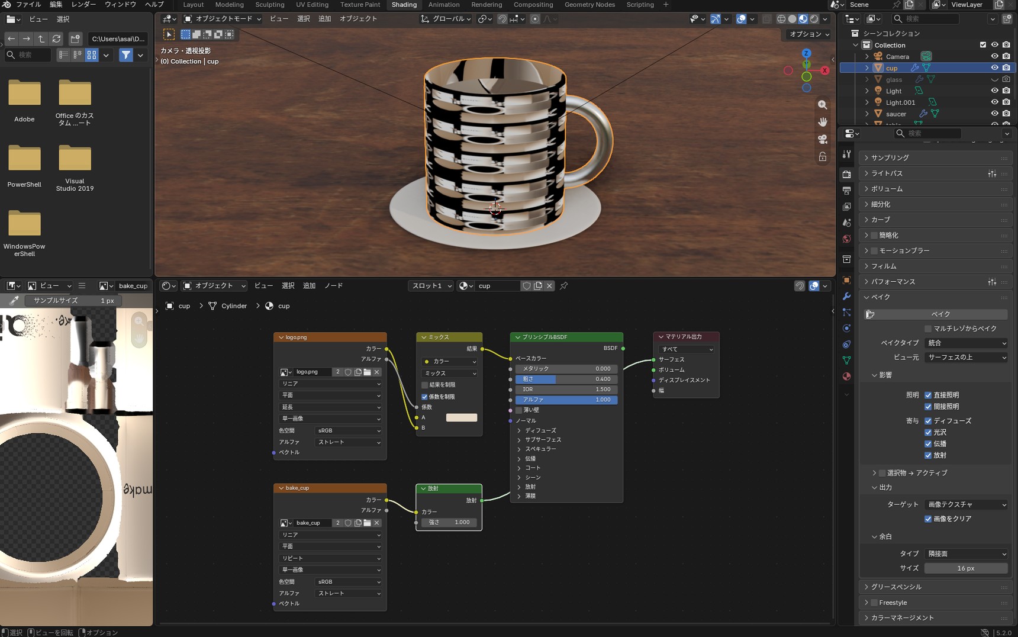Switch to the UV Editing workspace tab
Screen dimensions: 1018x637
pyautogui.click(x=312, y=5)
